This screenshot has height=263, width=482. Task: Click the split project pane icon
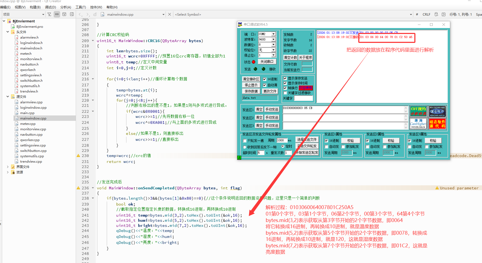[64, 14]
